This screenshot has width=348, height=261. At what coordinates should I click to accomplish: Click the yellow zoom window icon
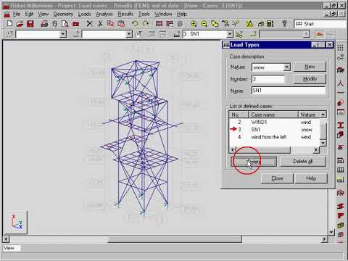coord(215,23)
